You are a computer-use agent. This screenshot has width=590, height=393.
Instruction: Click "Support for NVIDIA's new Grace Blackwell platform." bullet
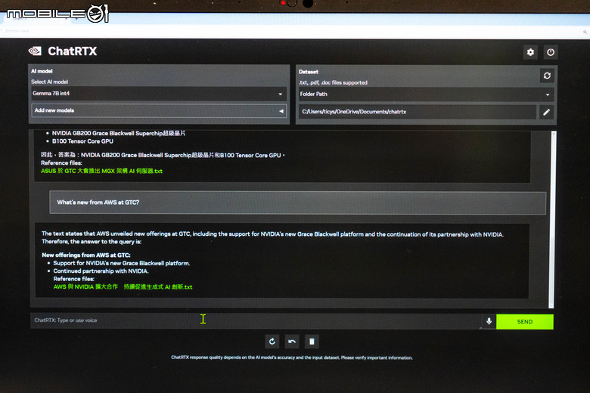(122, 263)
